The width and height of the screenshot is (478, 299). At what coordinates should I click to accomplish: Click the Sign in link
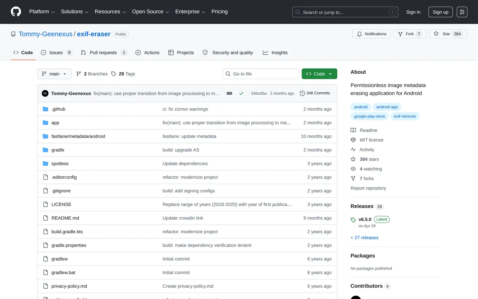click(413, 12)
